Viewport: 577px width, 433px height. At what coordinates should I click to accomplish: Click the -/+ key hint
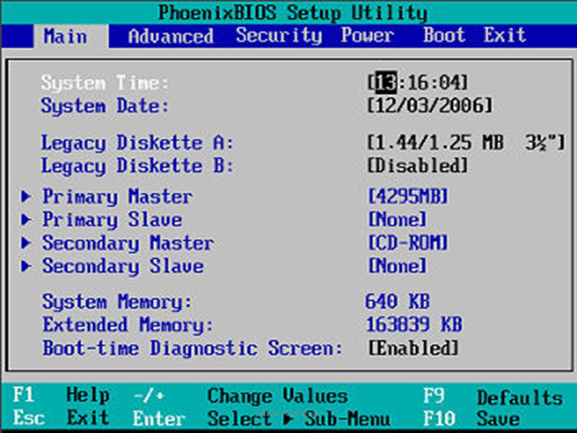148,396
